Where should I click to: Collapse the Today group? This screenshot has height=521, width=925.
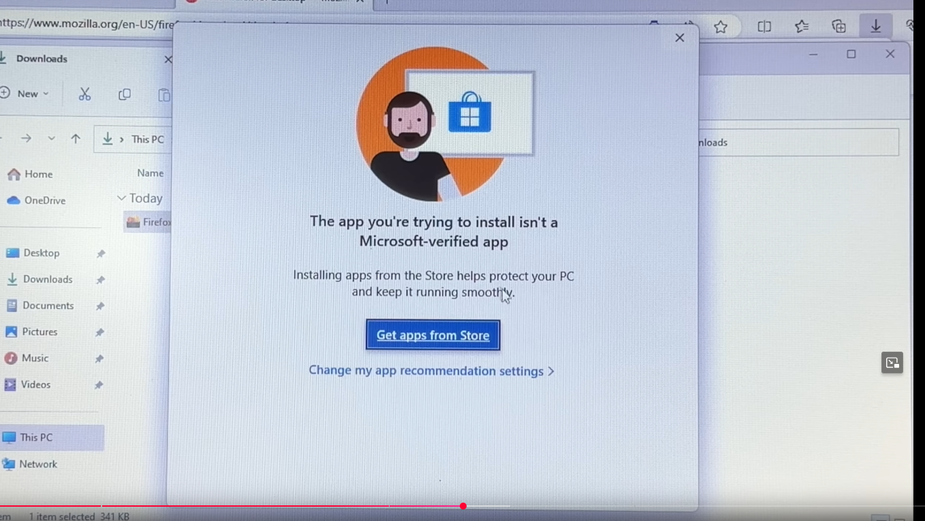(x=121, y=199)
